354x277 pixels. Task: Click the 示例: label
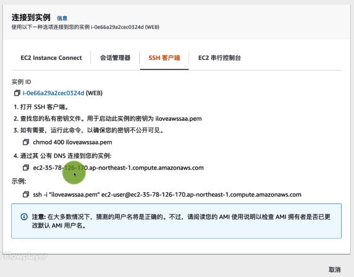[x=19, y=181]
